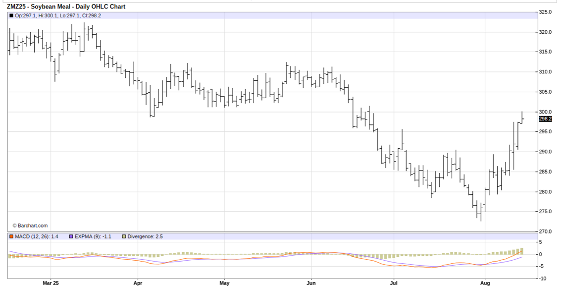Click the EXPMA (9): -1.1 label
Viewport: 566px width, 288px height.
click(x=93, y=236)
